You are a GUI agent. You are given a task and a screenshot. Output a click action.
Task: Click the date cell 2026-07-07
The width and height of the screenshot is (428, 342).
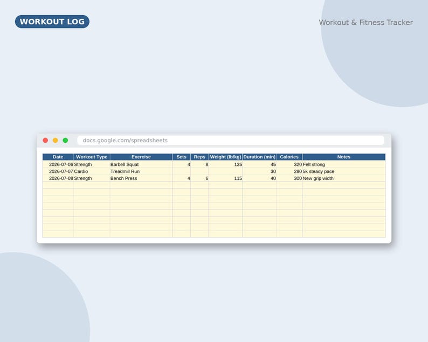point(58,171)
